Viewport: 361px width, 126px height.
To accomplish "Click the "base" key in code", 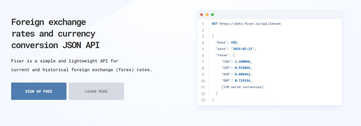I will (x=222, y=42).
